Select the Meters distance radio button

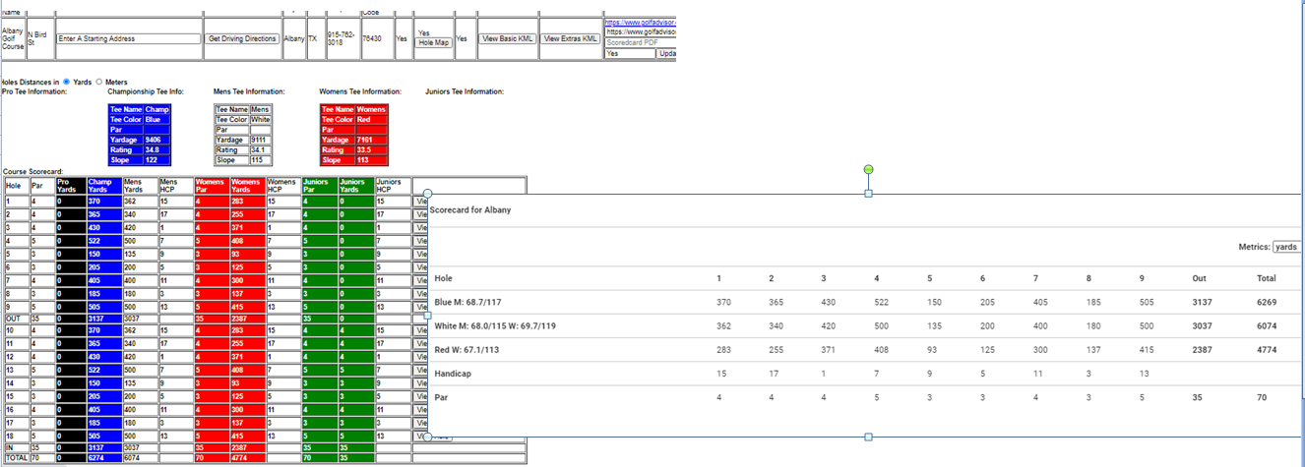[99, 82]
